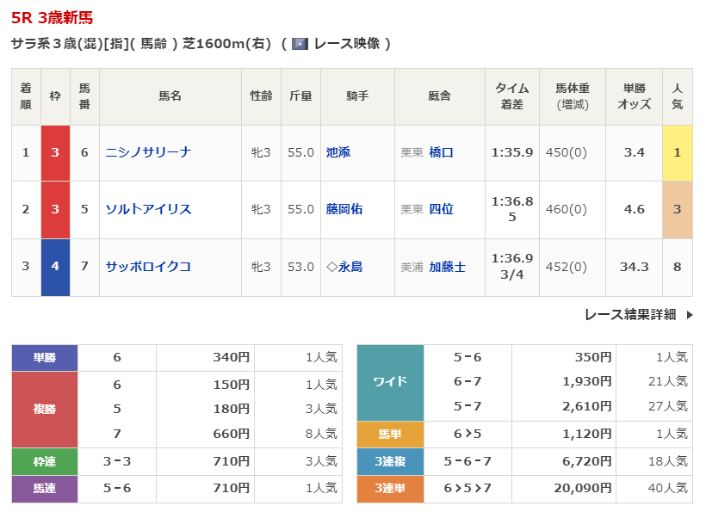
Task: Click the blue frame 4 cell
Action: point(55,267)
